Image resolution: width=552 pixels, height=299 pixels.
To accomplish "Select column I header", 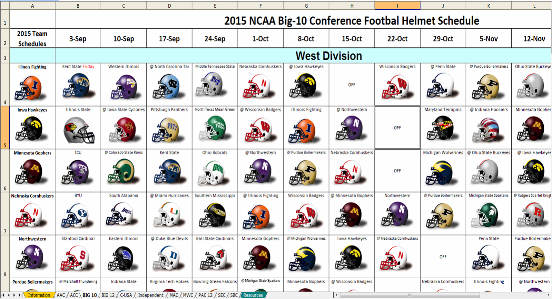I will (397, 6).
